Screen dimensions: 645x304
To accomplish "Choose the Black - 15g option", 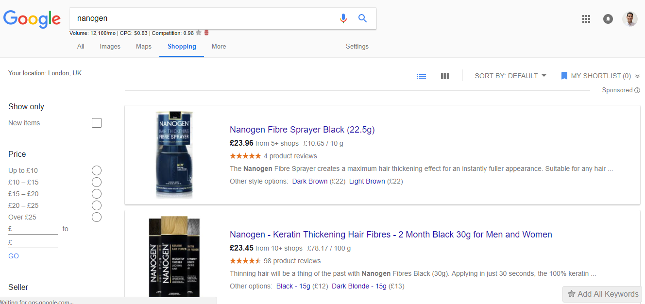I will (293, 286).
